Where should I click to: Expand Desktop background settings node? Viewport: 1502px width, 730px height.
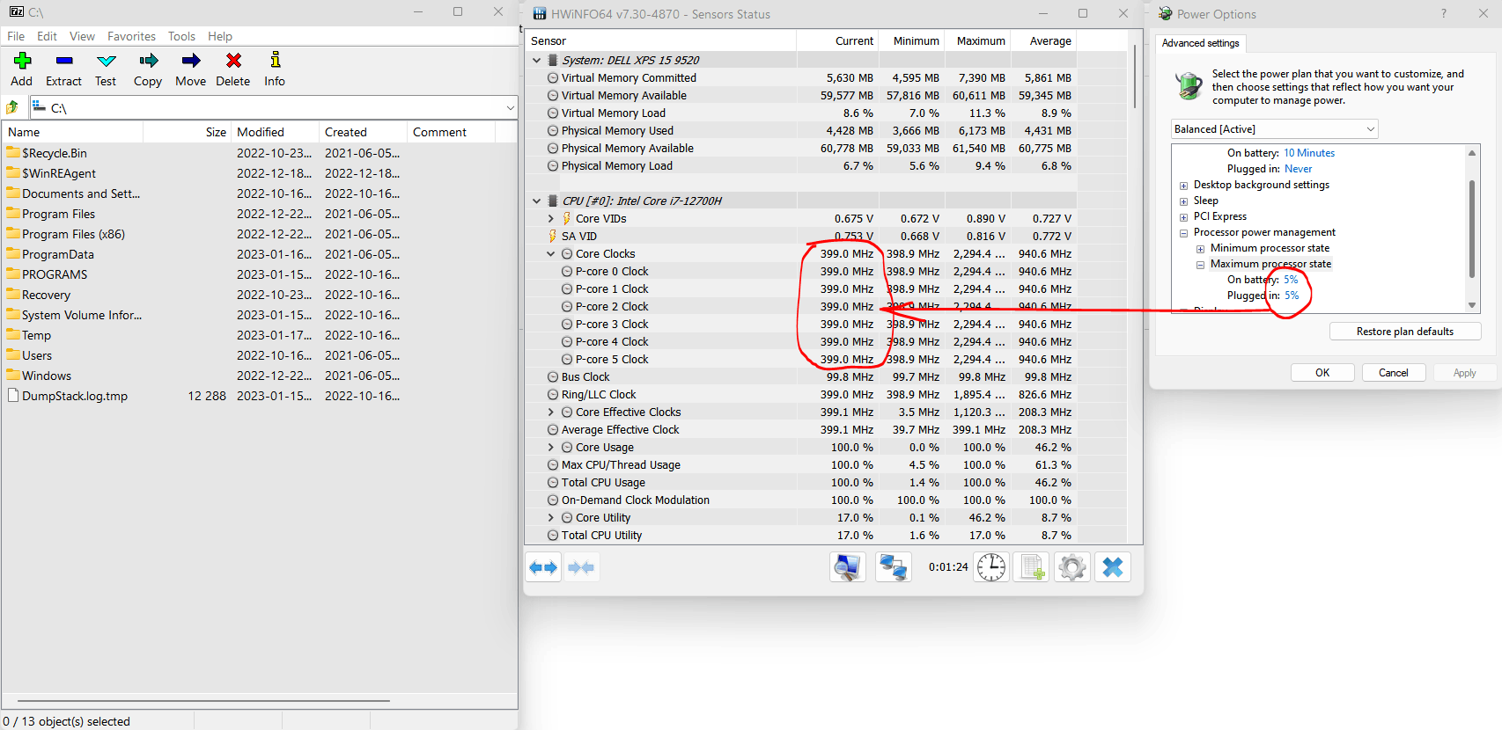[1183, 186]
